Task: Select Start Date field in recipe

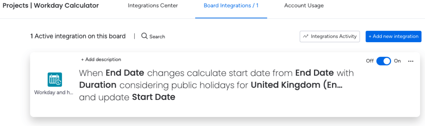Action: coord(154,97)
